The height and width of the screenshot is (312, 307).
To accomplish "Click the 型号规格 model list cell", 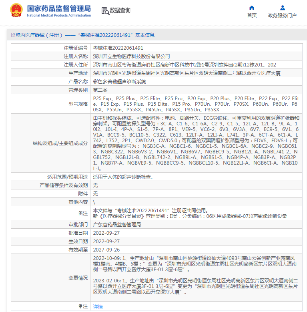I will coord(196,104).
